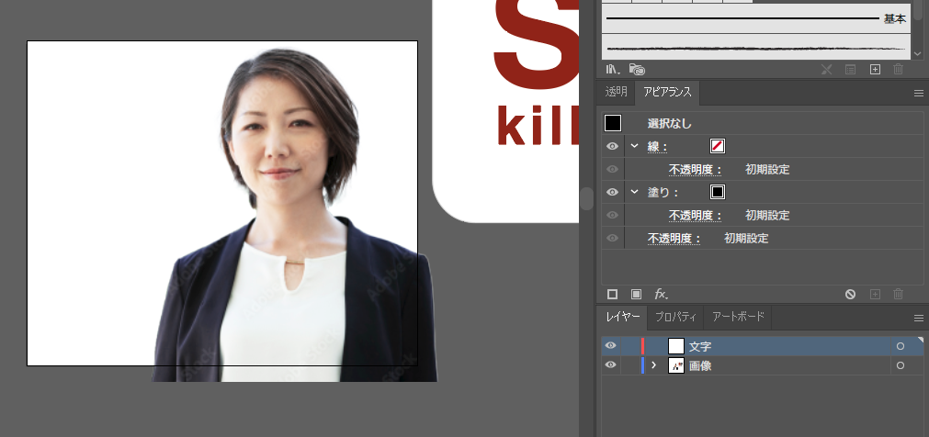Click 初期設定 value for object opacity

pyautogui.click(x=746, y=239)
